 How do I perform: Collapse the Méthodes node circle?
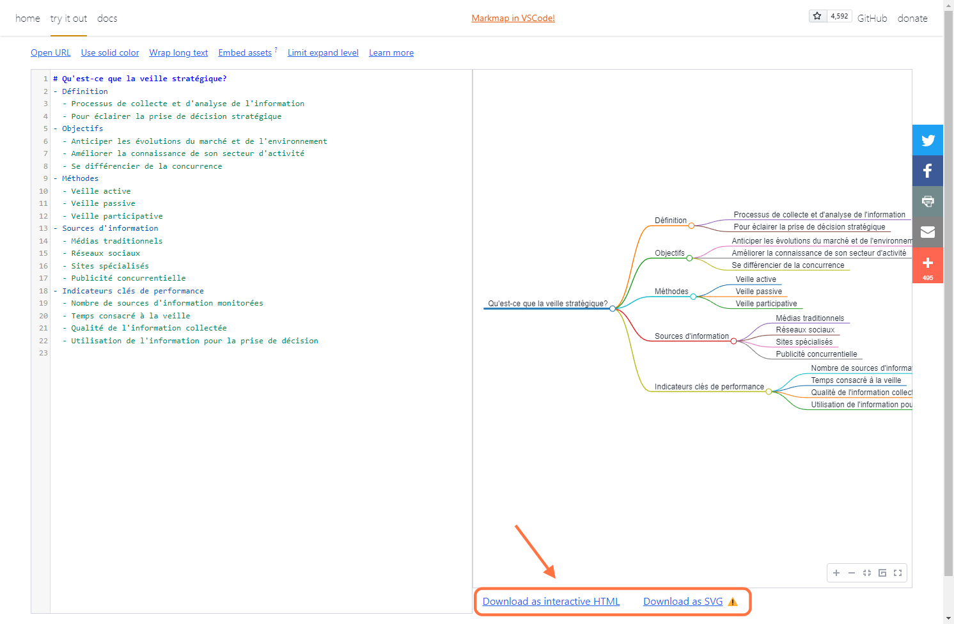click(x=693, y=297)
